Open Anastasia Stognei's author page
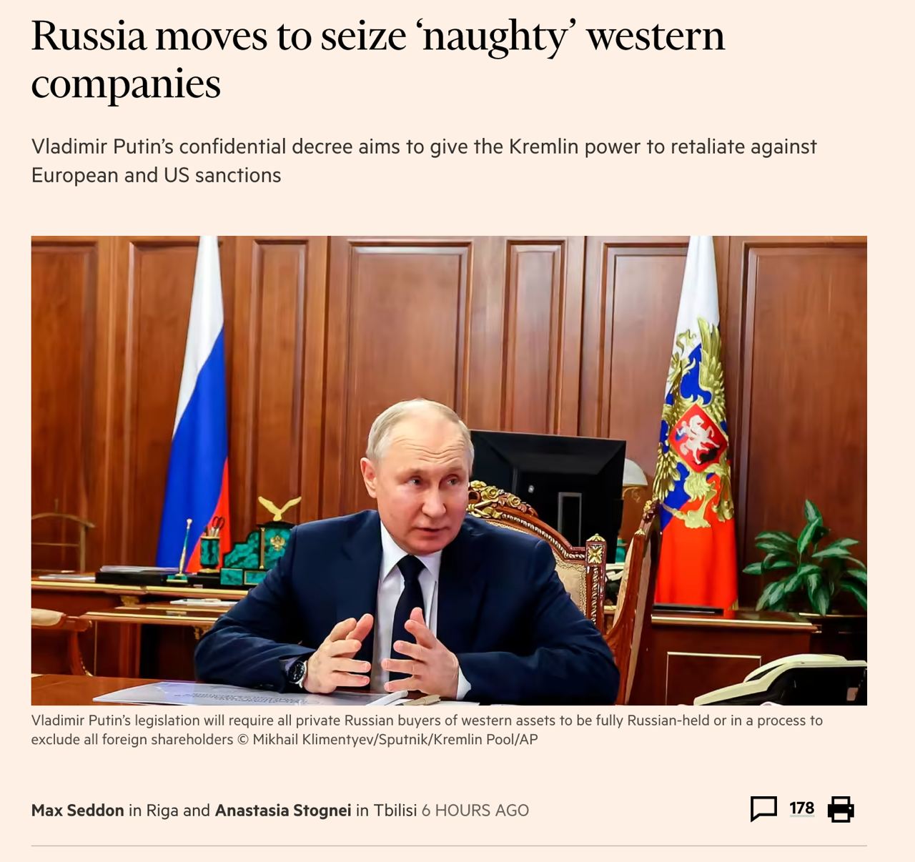 click(283, 810)
